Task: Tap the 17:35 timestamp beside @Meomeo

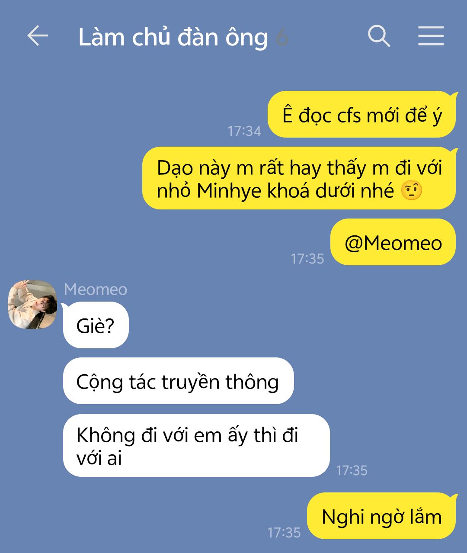Action: point(307,258)
